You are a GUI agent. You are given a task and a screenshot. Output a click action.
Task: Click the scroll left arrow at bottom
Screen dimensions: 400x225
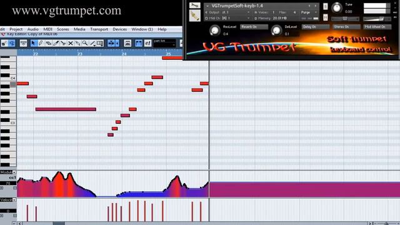(x=19, y=224)
